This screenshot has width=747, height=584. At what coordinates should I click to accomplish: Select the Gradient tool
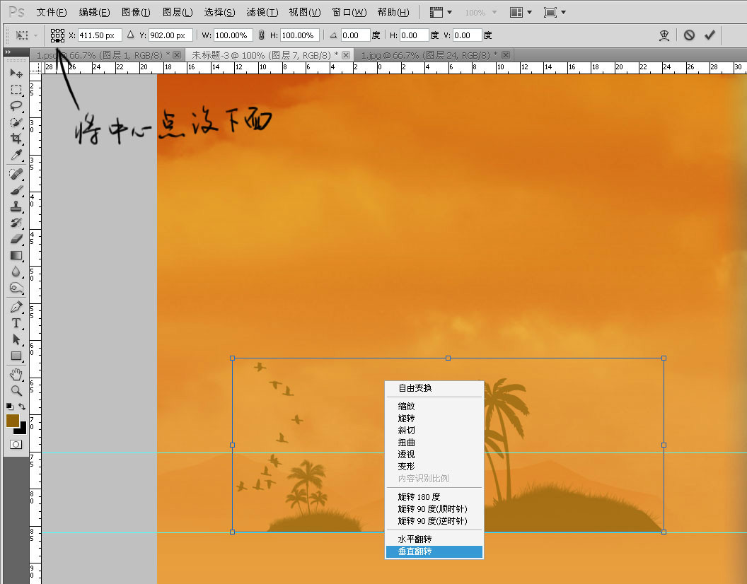(x=16, y=255)
